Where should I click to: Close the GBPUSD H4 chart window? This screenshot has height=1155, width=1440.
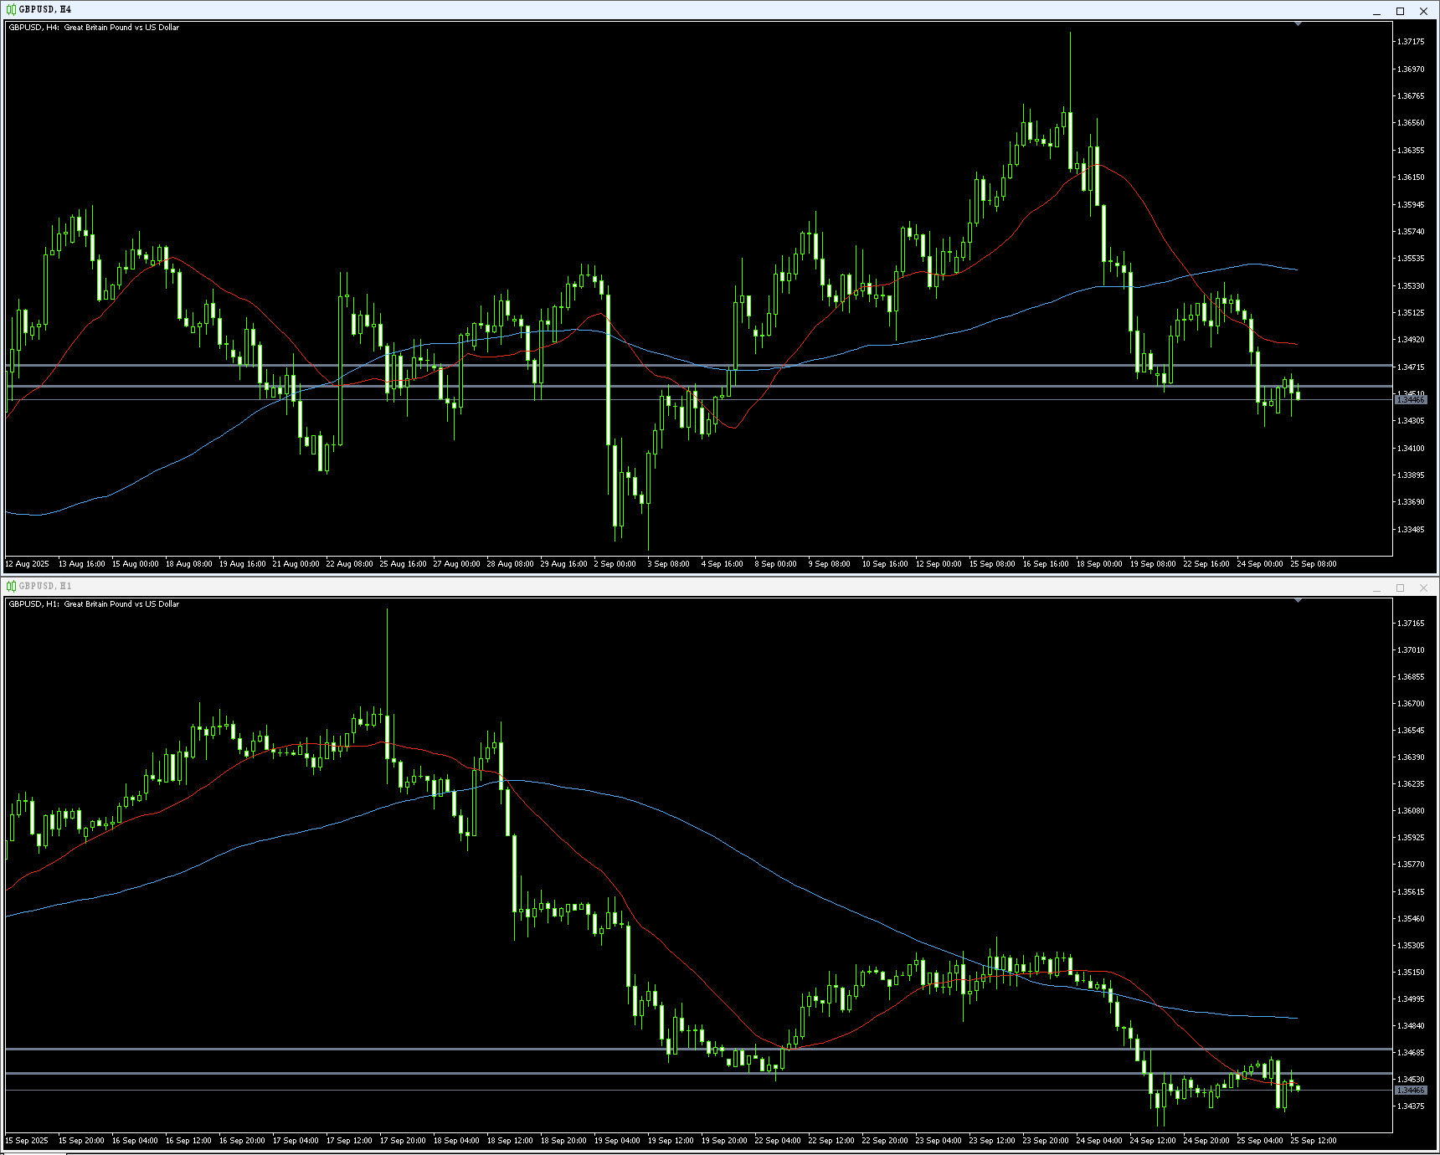click(1423, 11)
